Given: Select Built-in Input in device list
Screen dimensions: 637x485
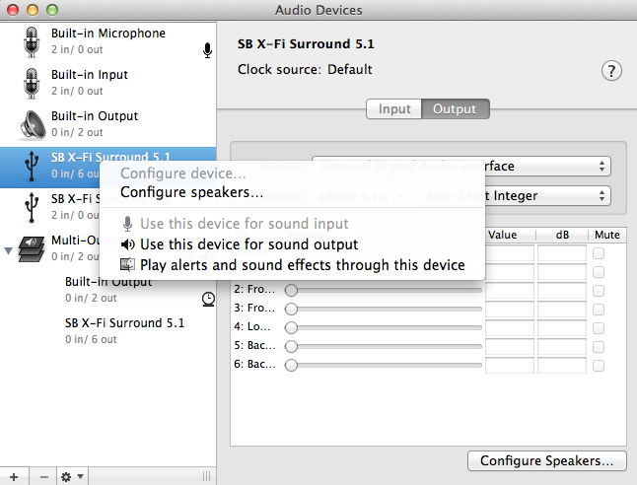Looking at the screenshot, I should [x=108, y=83].
